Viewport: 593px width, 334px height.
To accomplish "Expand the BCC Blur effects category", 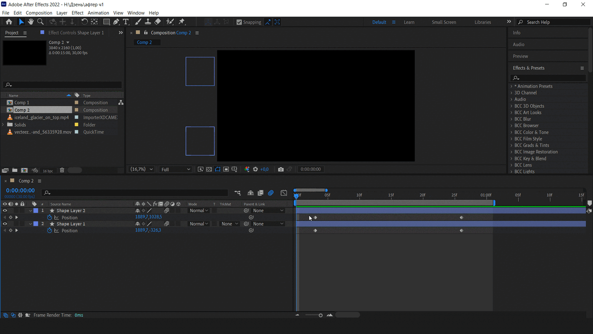I will coord(511,119).
